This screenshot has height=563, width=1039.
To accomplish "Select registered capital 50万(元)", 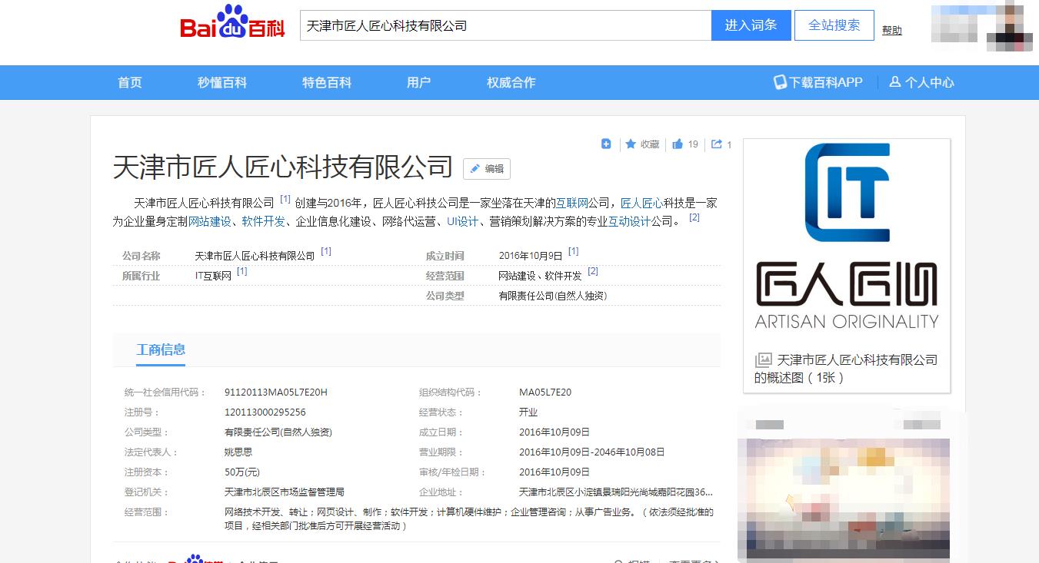I will tap(242, 472).
